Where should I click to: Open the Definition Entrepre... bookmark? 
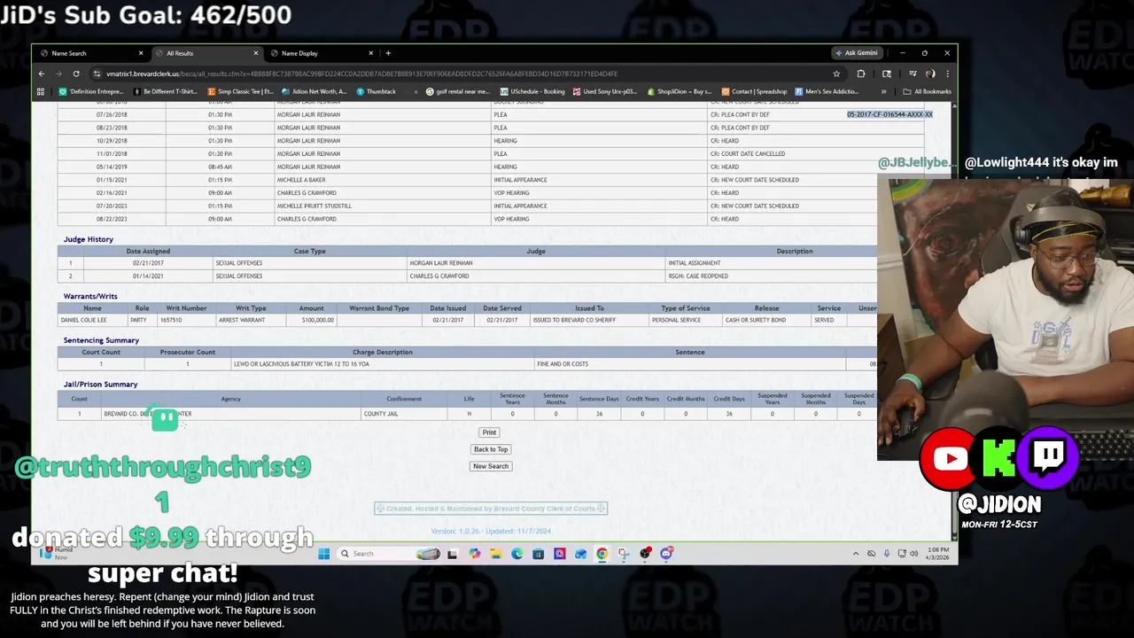coord(92,91)
